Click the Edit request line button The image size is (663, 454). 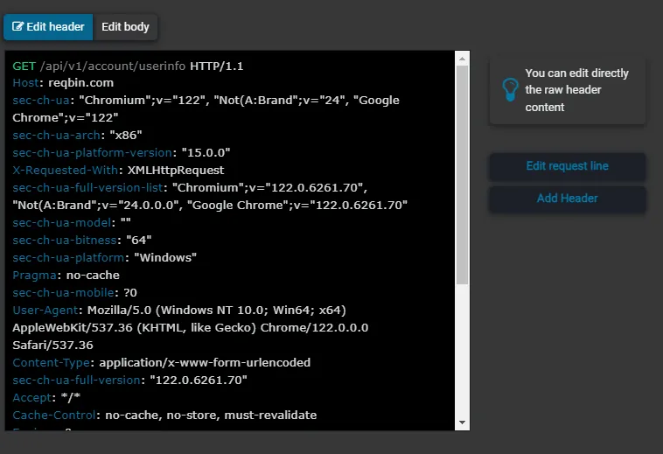(x=568, y=166)
